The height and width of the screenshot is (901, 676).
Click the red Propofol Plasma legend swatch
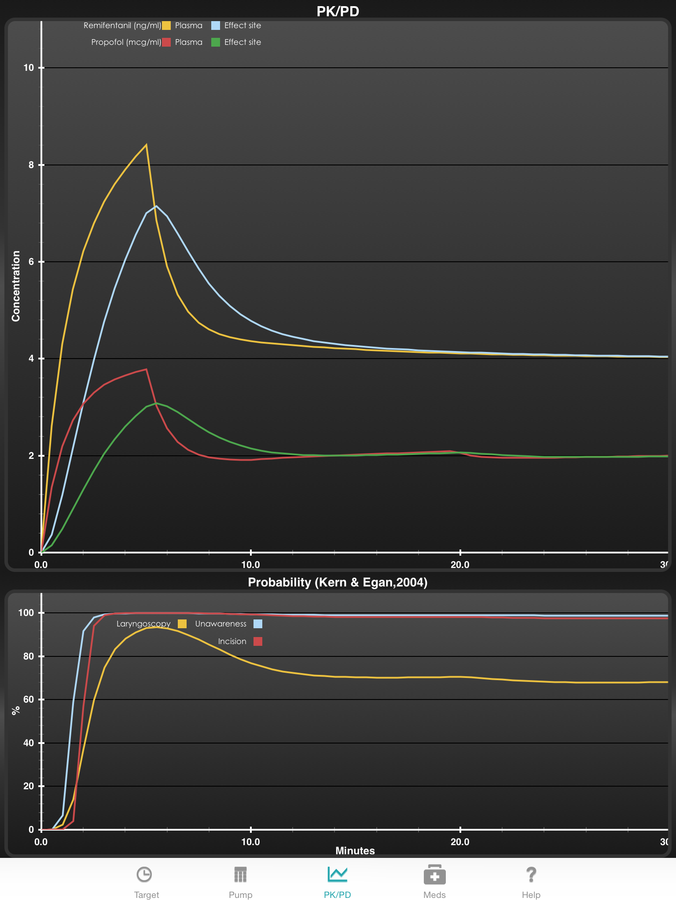point(166,42)
